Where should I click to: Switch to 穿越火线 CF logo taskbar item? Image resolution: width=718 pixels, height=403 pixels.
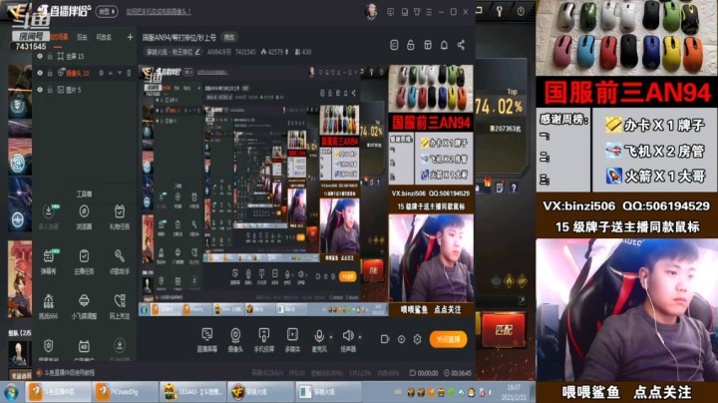(261, 392)
